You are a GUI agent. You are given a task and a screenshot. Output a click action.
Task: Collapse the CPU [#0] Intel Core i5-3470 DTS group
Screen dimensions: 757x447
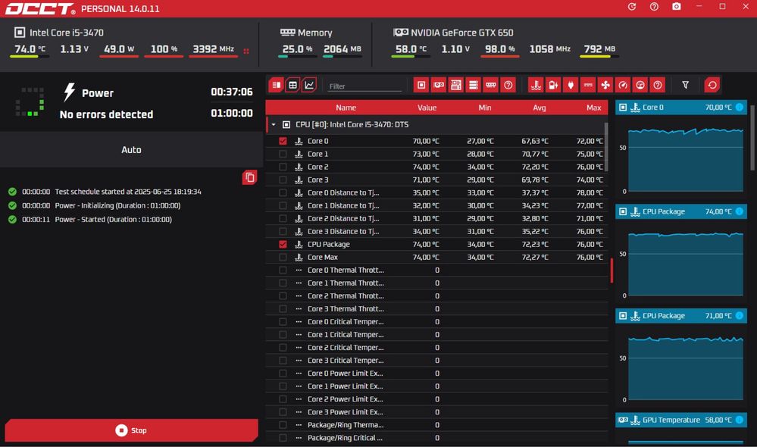pos(274,124)
